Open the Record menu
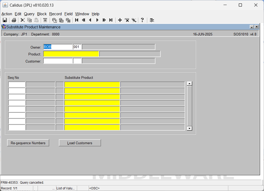This screenshot has height=191, width=264. coord(55,14)
